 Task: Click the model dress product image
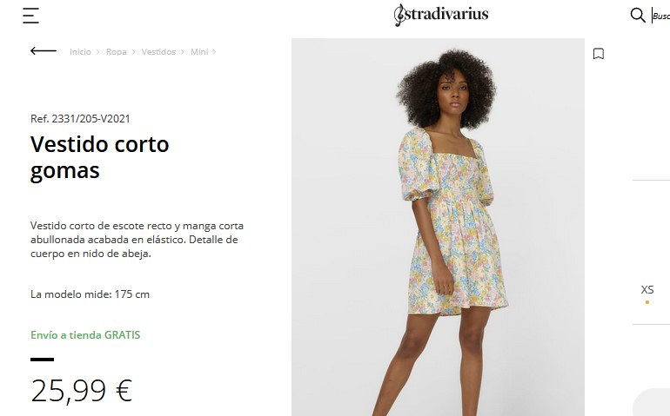(x=438, y=227)
